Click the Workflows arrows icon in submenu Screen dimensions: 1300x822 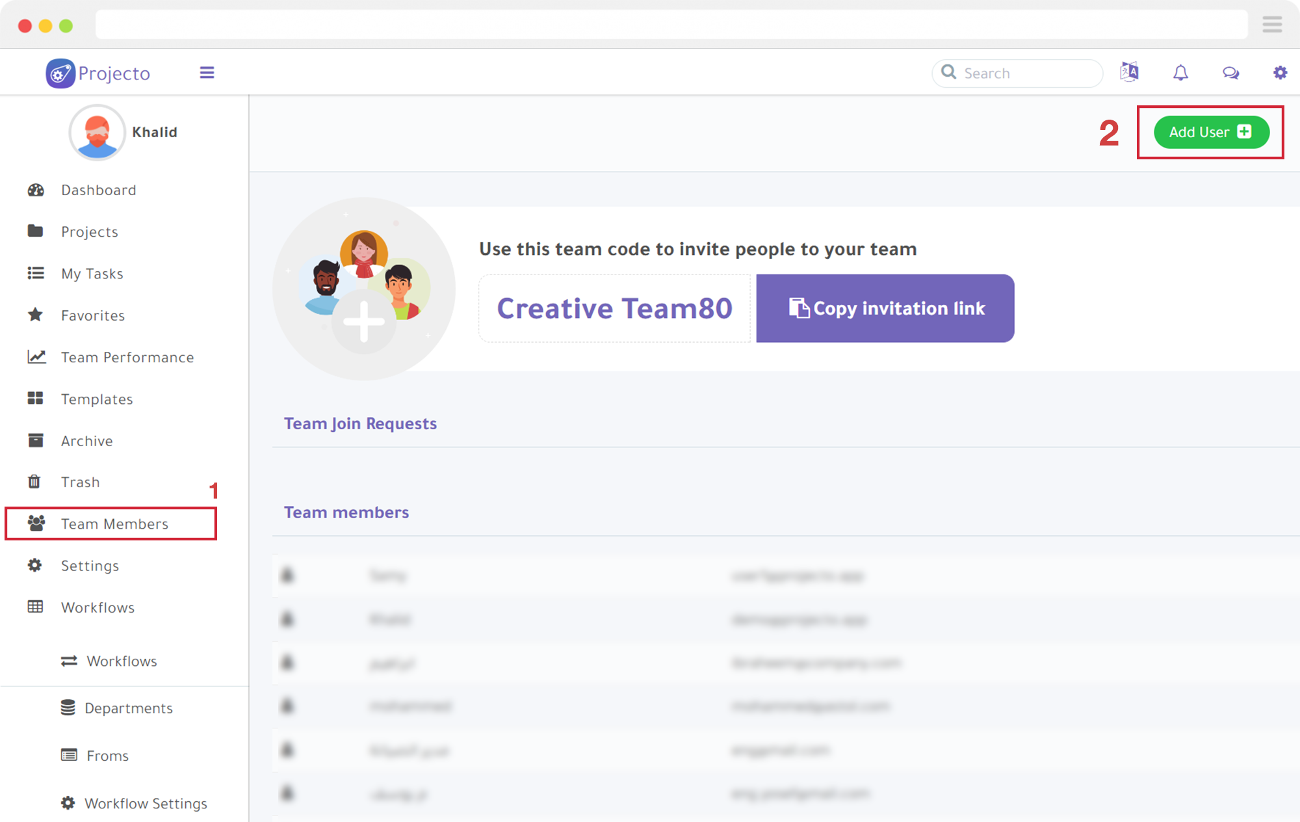point(69,661)
